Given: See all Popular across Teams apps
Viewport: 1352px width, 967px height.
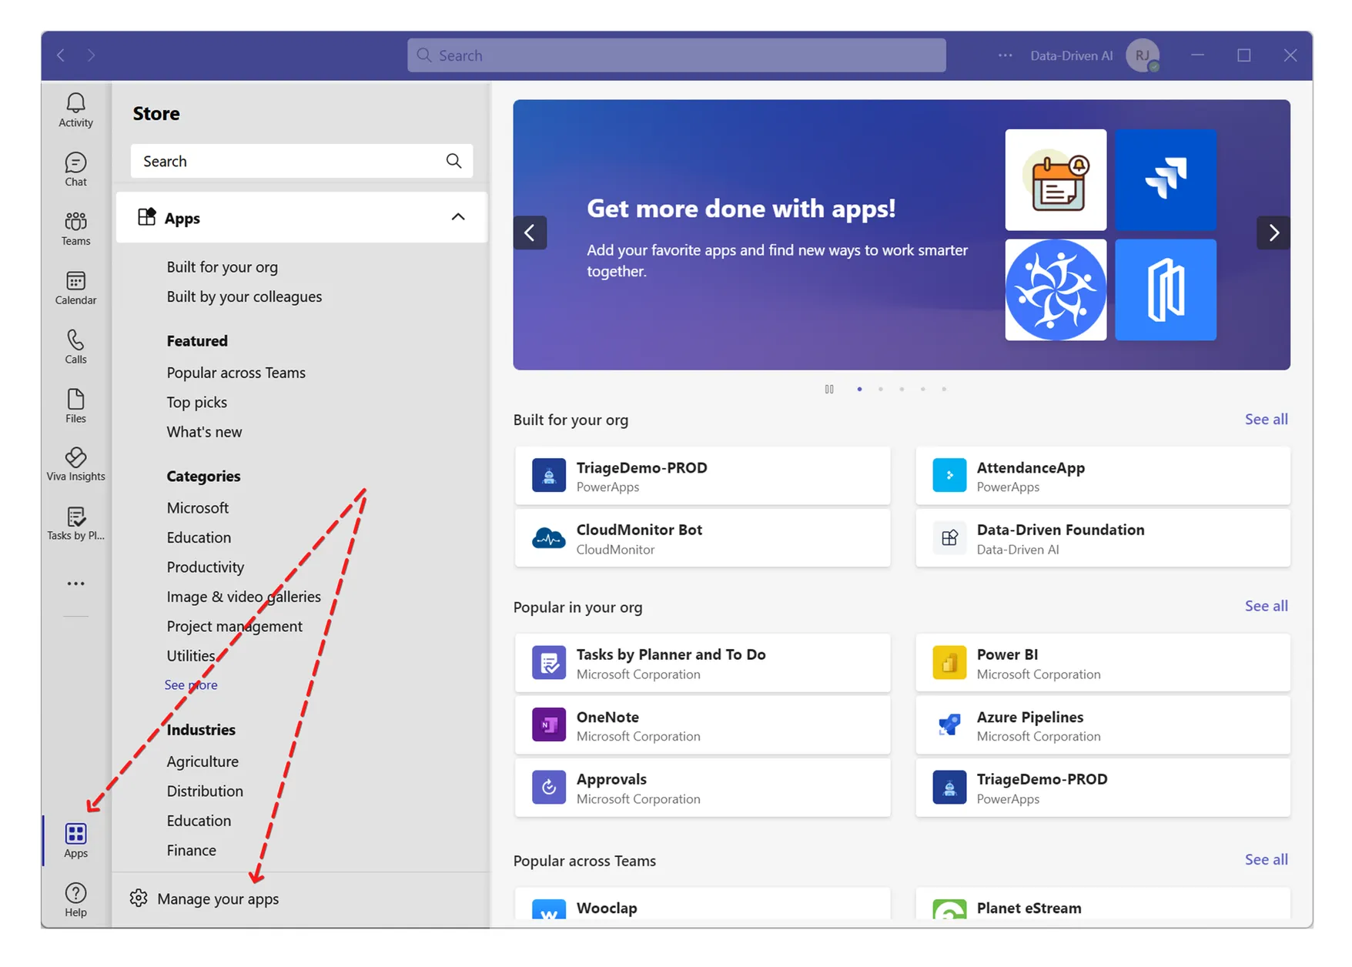Looking at the screenshot, I should pyautogui.click(x=1266, y=859).
